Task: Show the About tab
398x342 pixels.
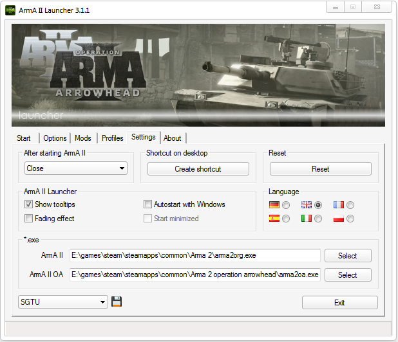Action: tap(173, 138)
